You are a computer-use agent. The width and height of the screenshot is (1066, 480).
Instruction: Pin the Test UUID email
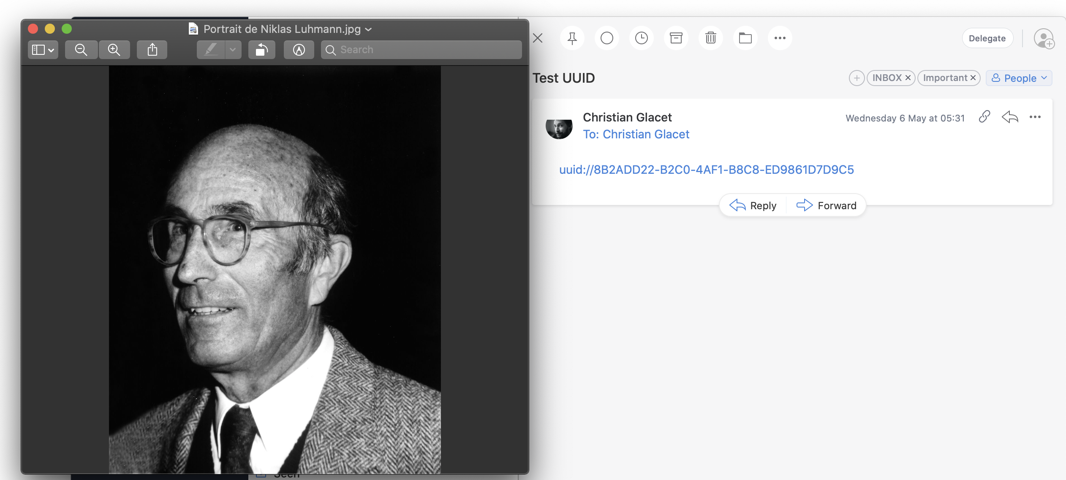click(x=572, y=38)
